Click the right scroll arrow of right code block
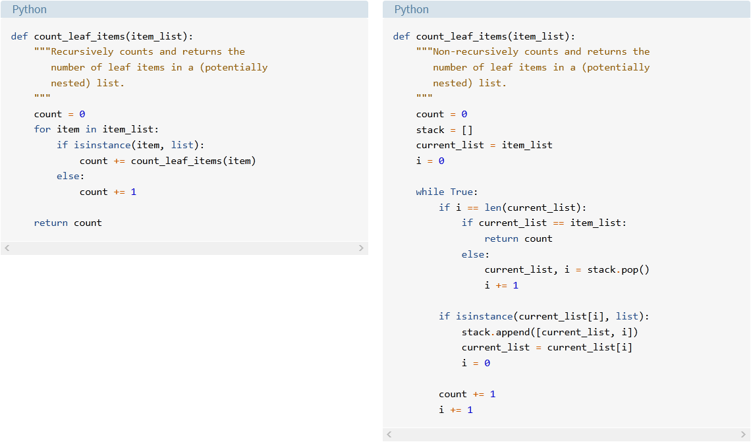The height and width of the screenshot is (442, 751). [742, 435]
